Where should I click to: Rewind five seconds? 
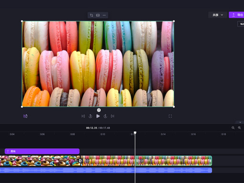coord(91,116)
